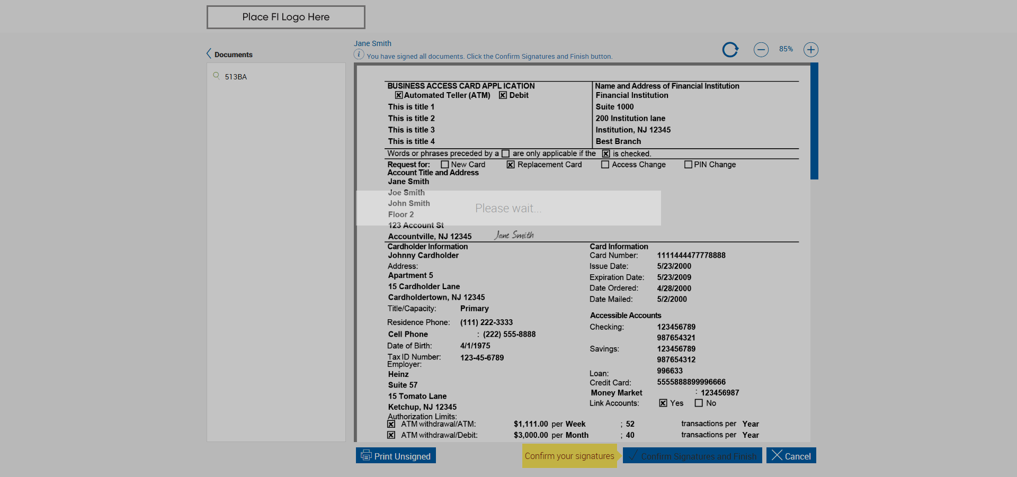Click the checkmark on Confirm Signatures button
Viewport: 1017px width, 477px height.
point(633,456)
